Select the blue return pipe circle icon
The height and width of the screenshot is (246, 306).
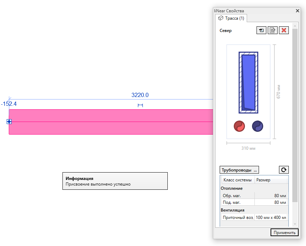(258, 126)
